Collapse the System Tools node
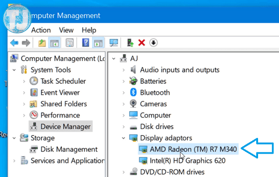The image size is (279, 177). 14,70
